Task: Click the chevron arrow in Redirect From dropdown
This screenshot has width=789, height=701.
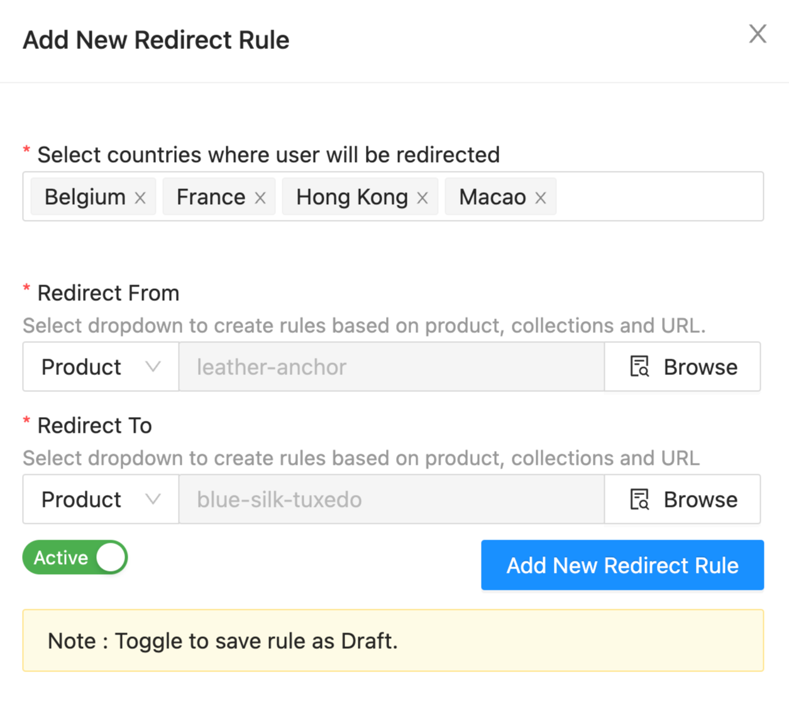Action: click(153, 367)
